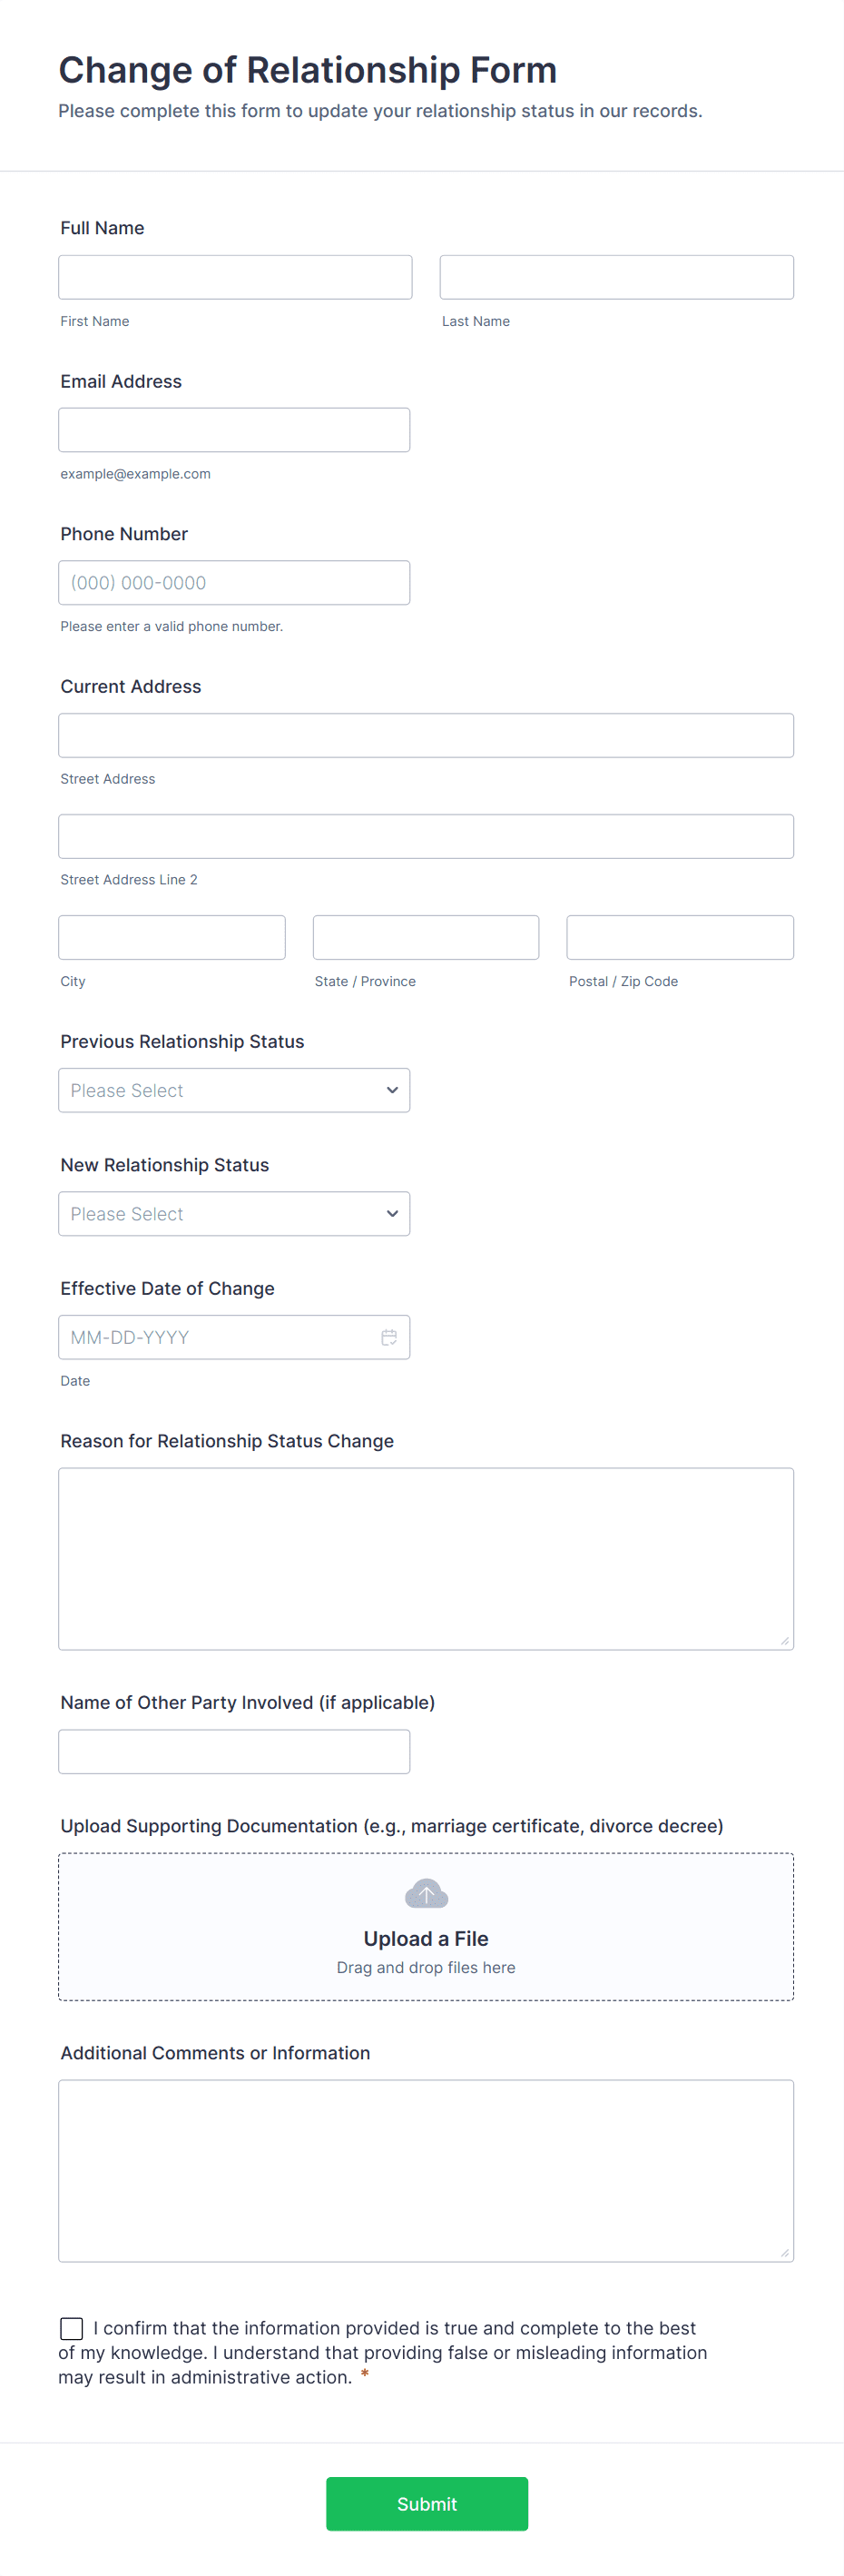Click Additional Comments or Information textarea
This screenshot has height=2576, width=844.
click(x=426, y=2170)
